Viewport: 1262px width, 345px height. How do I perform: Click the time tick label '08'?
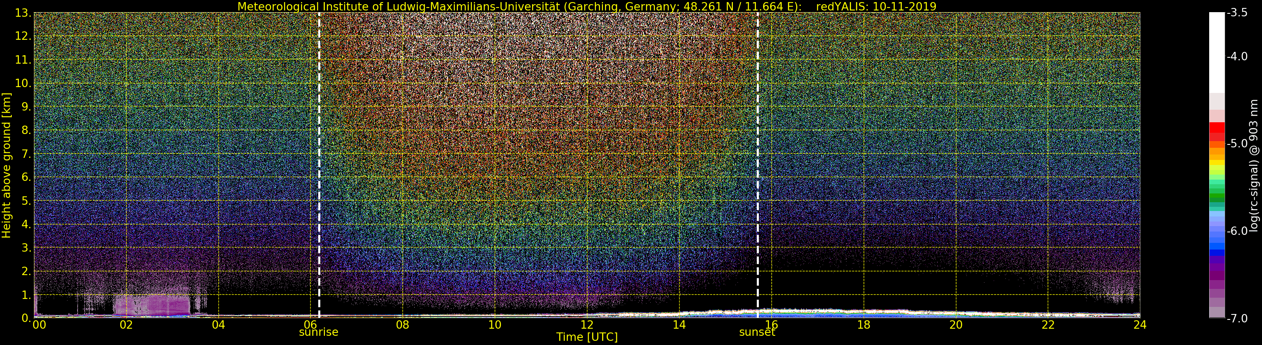click(402, 325)
